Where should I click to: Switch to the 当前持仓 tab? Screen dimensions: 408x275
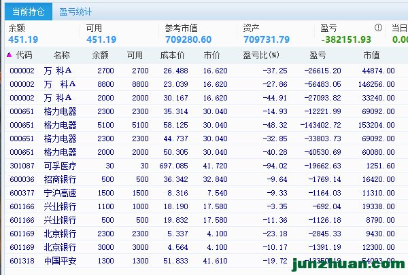tap(29, 12)
